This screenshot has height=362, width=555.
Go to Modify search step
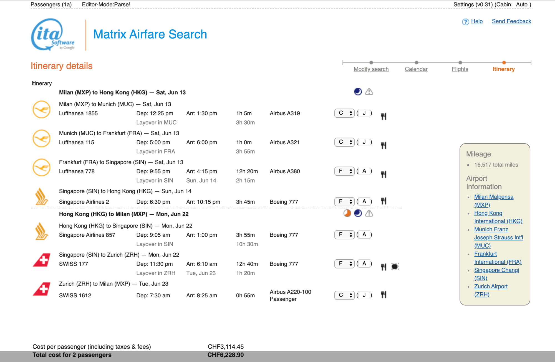371,69
